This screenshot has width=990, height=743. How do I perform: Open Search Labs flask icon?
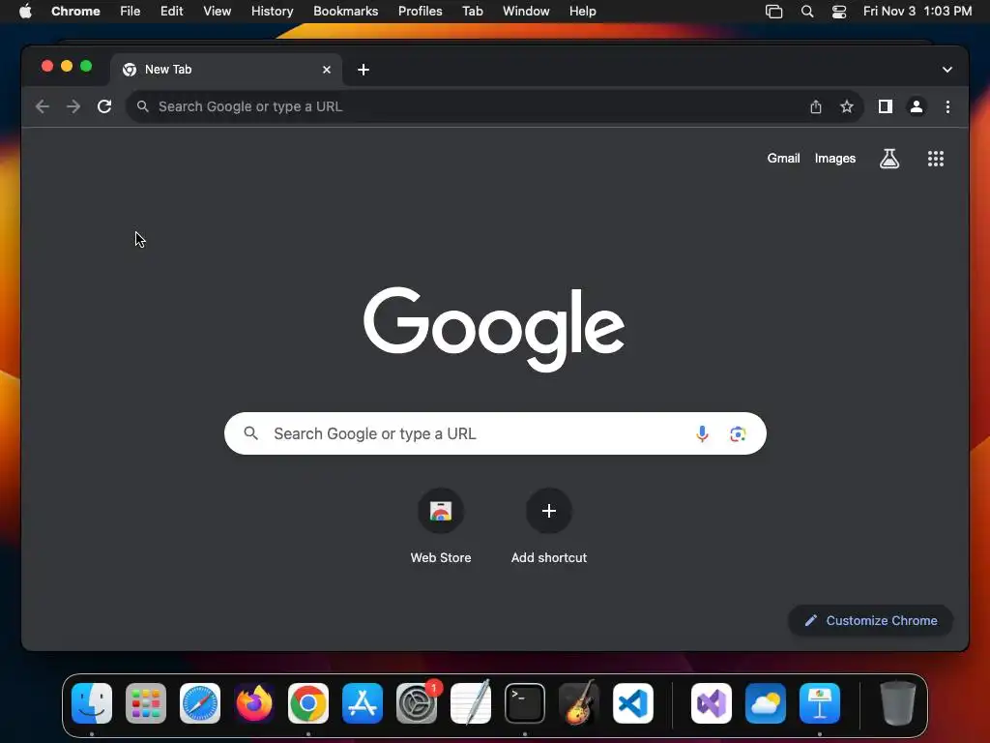click(889, 159)
